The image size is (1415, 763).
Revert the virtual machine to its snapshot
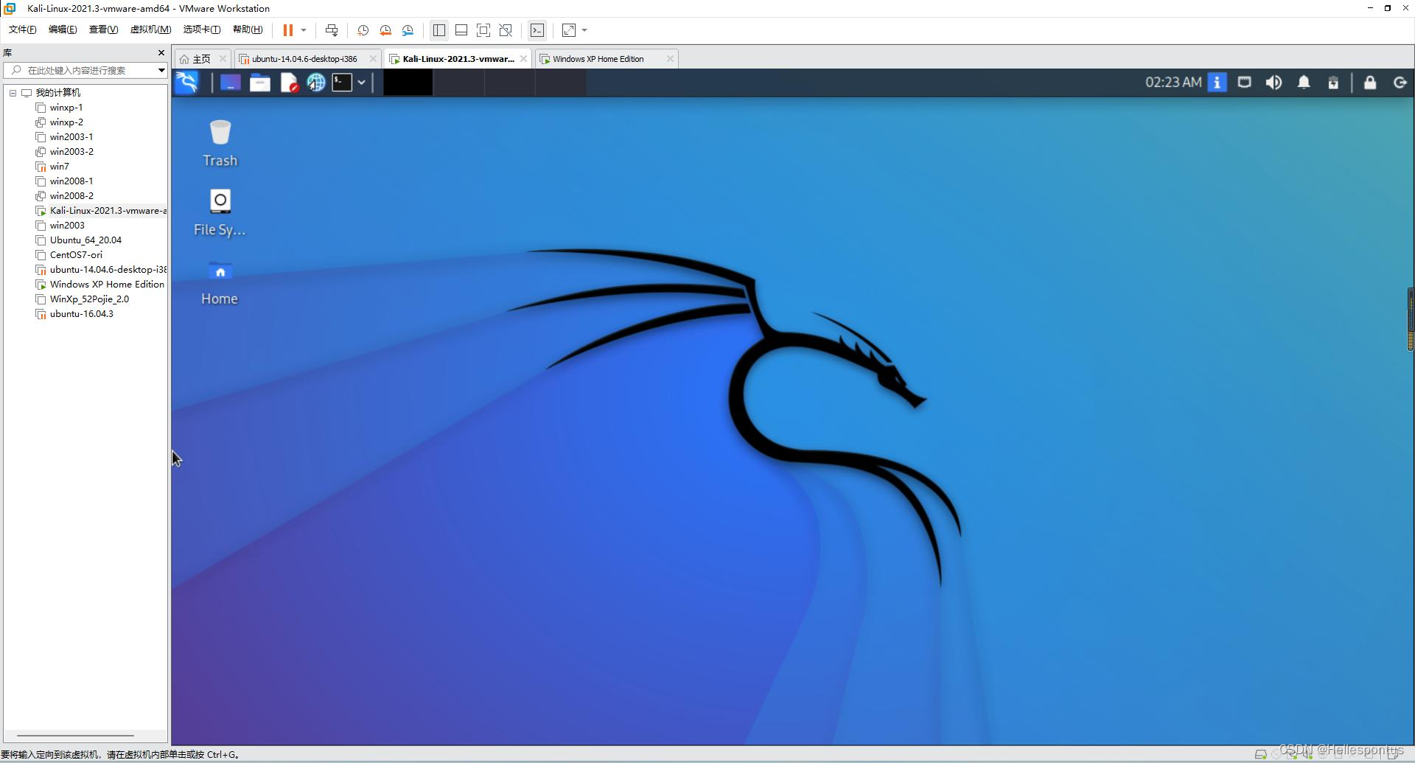pyautogui.click(x=385, y=30)
